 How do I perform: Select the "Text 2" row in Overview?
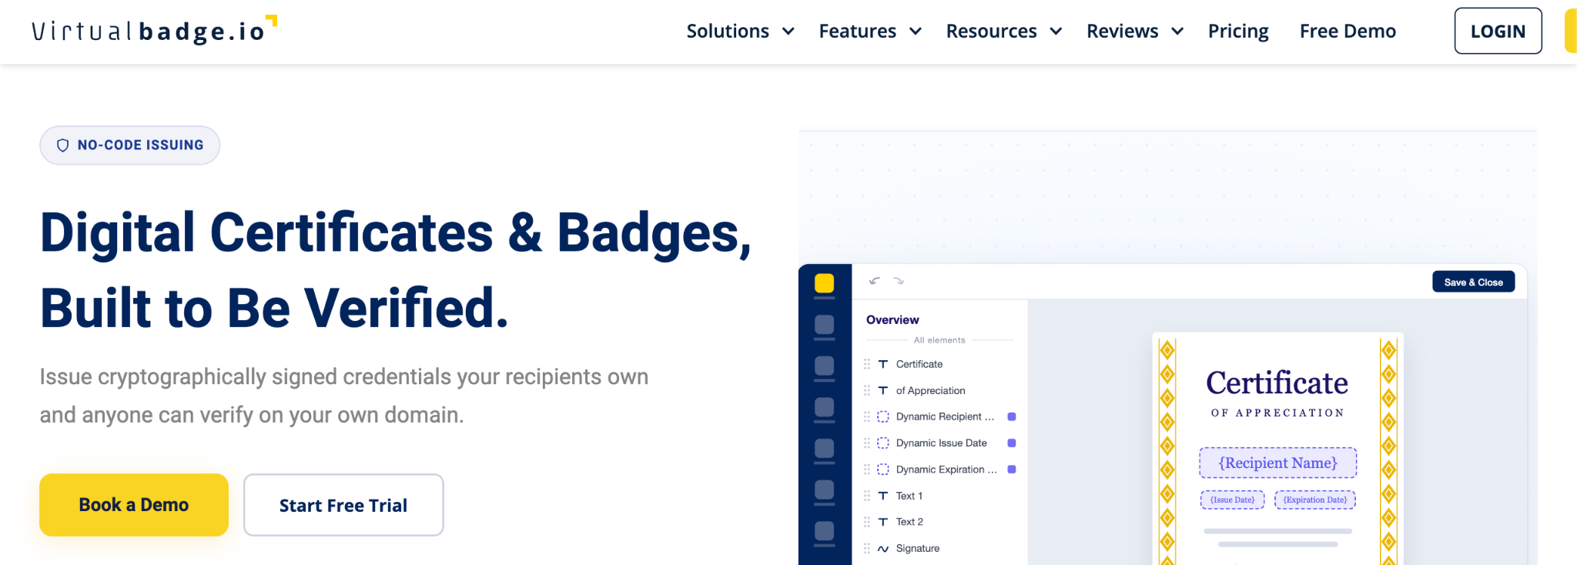[939, 522]
